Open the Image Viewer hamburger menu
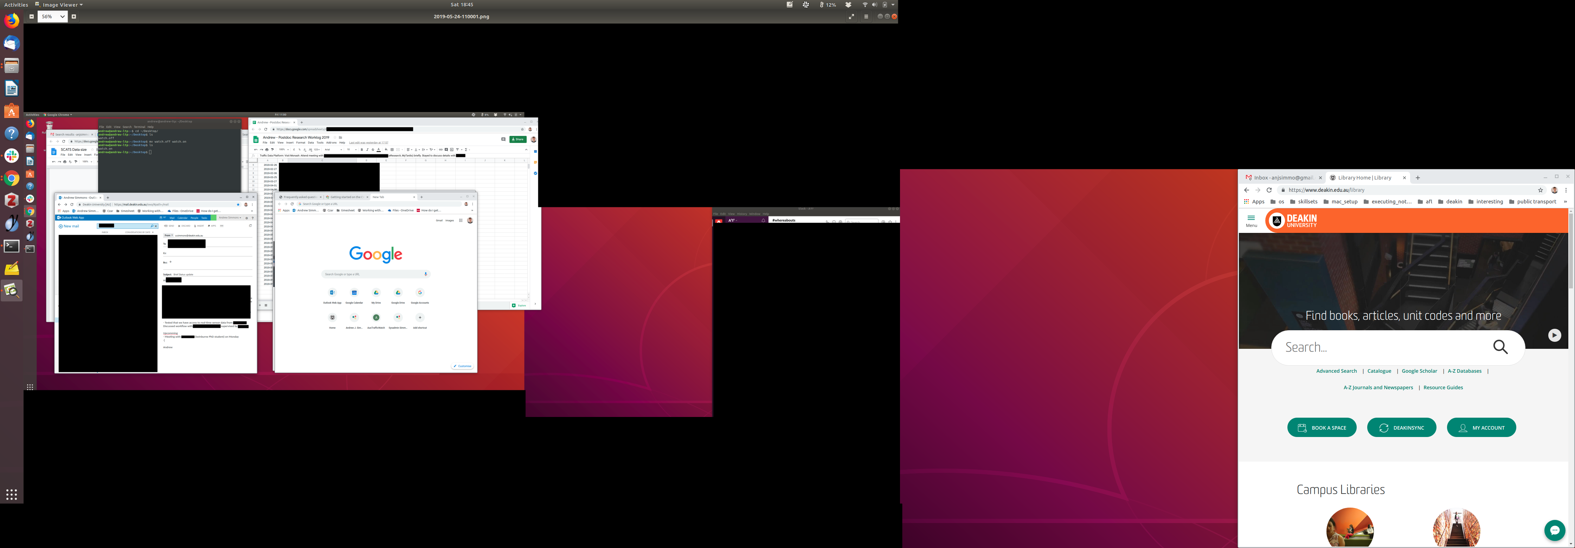The image size is (1575, 548). click(866, 17)
